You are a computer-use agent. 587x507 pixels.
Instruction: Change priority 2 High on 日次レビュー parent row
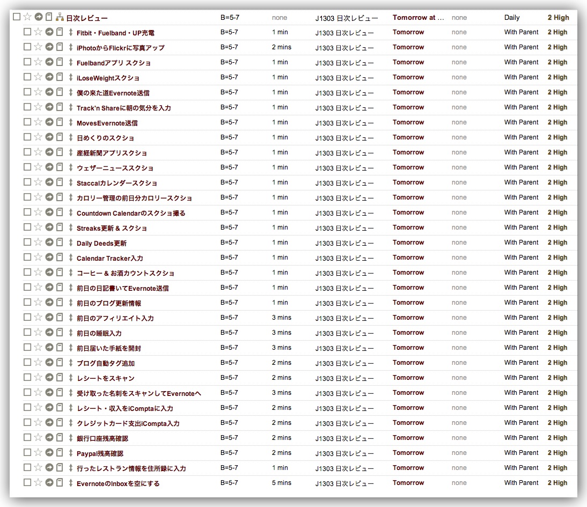pos(558,17)
